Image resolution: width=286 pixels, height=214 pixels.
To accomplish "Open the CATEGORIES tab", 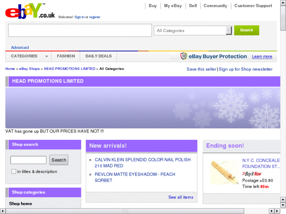I will (24, 56).
